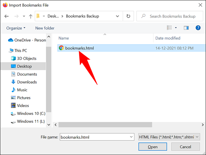The width and height of the screenshot is (206, 155).
Task: Toggle the preview pane icon
Action: [186, 28]
